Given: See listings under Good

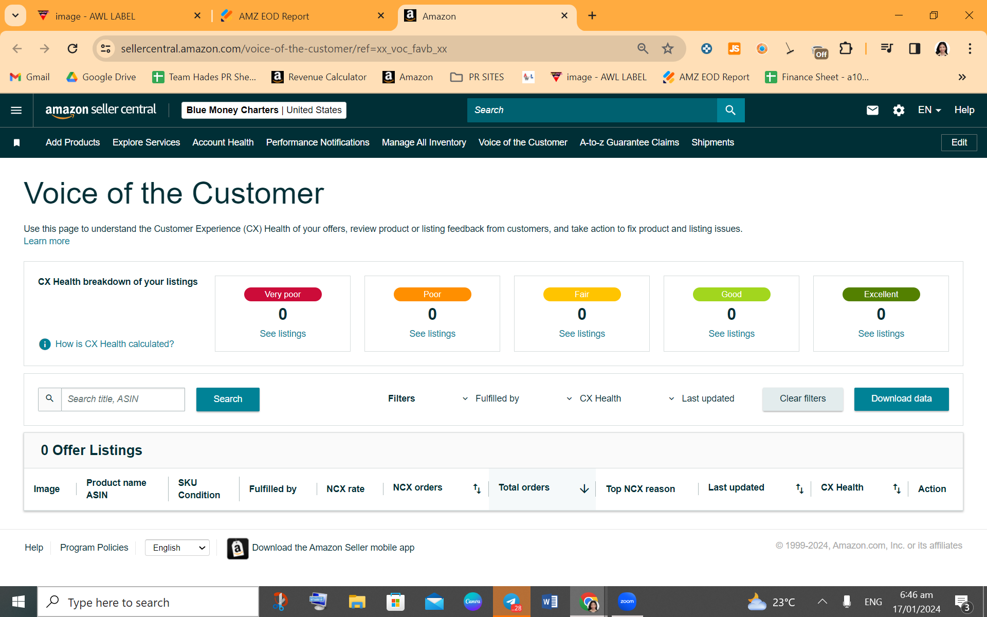Looking at the screenshot, I should coord(732,334).
